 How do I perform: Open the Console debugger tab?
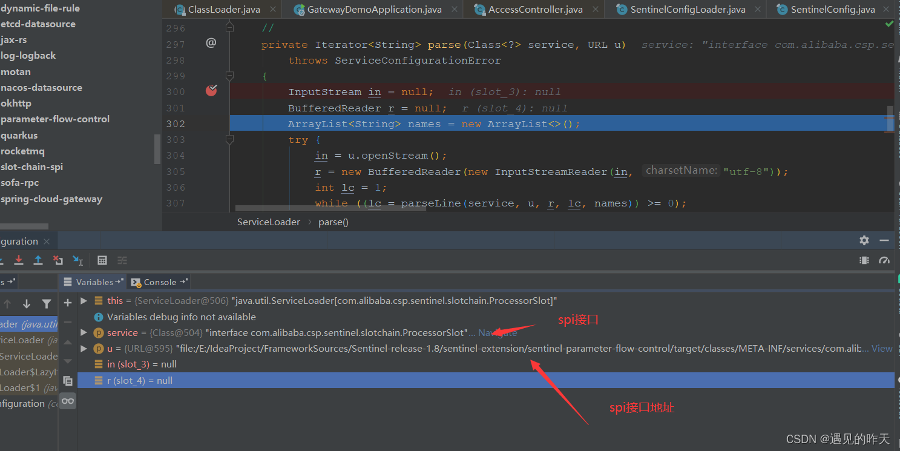[x=159, y=282]
